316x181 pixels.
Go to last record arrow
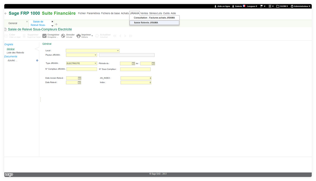(131, 36)
